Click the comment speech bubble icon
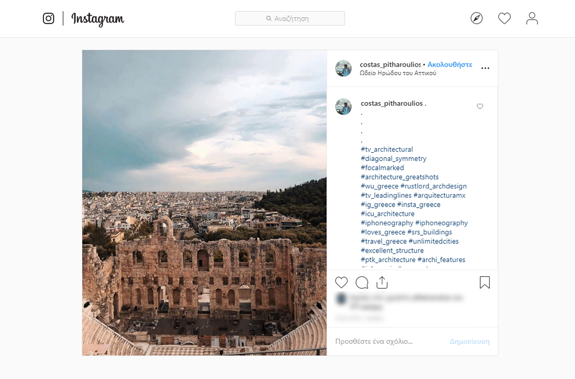 pos(362,283)
